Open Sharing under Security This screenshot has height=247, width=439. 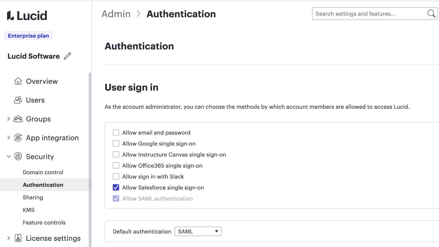point(33,197)
